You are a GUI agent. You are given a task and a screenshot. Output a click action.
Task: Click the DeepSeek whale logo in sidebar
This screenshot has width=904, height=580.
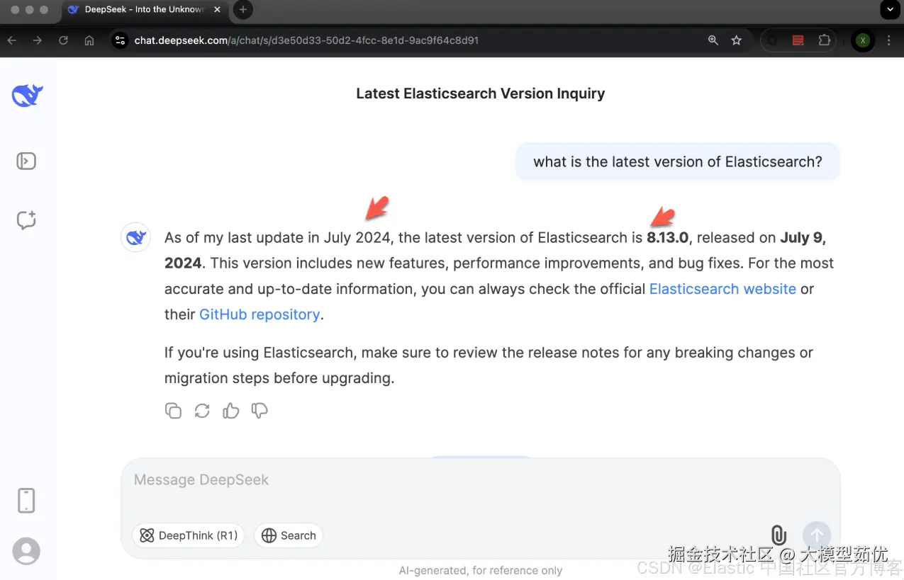(x=27, y=95)
